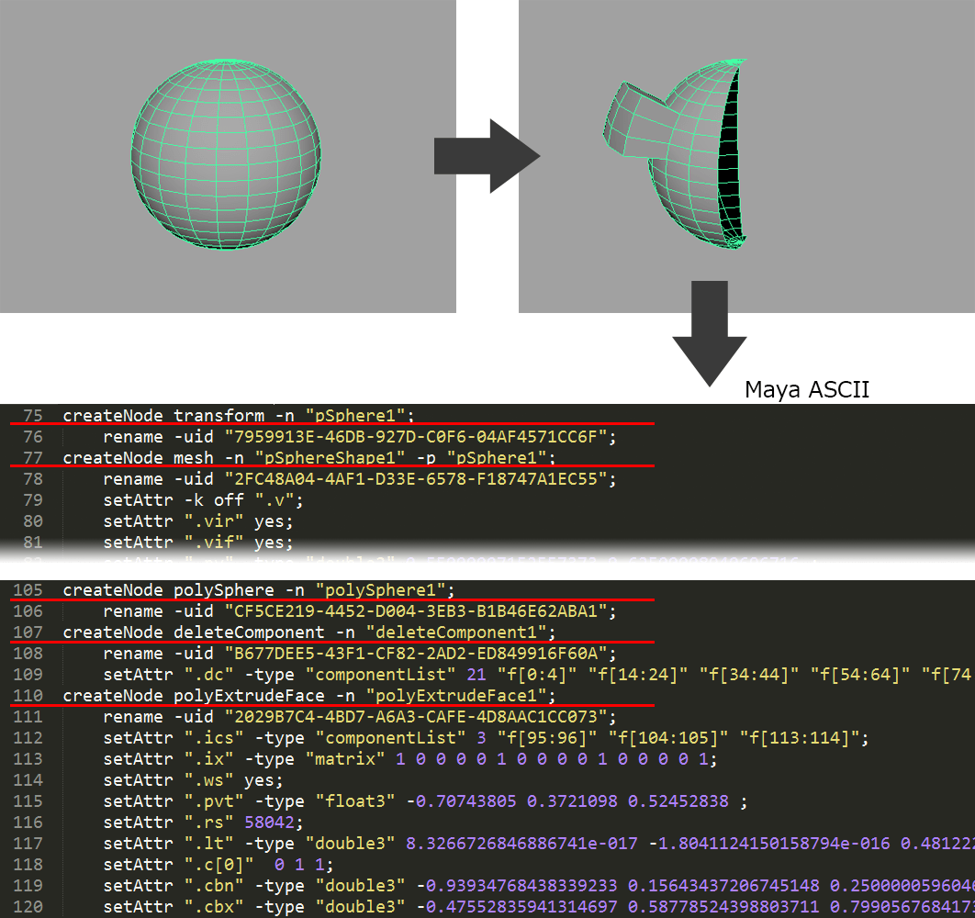
Task: Click the name "polyExtrudeFace1" in the createNode line
Action: click(x=456, y=695)
